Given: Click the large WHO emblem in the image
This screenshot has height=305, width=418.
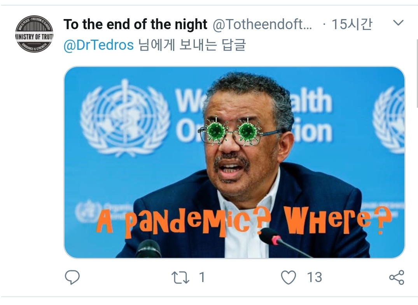Looking at the screenshot, I should [125, 117].
